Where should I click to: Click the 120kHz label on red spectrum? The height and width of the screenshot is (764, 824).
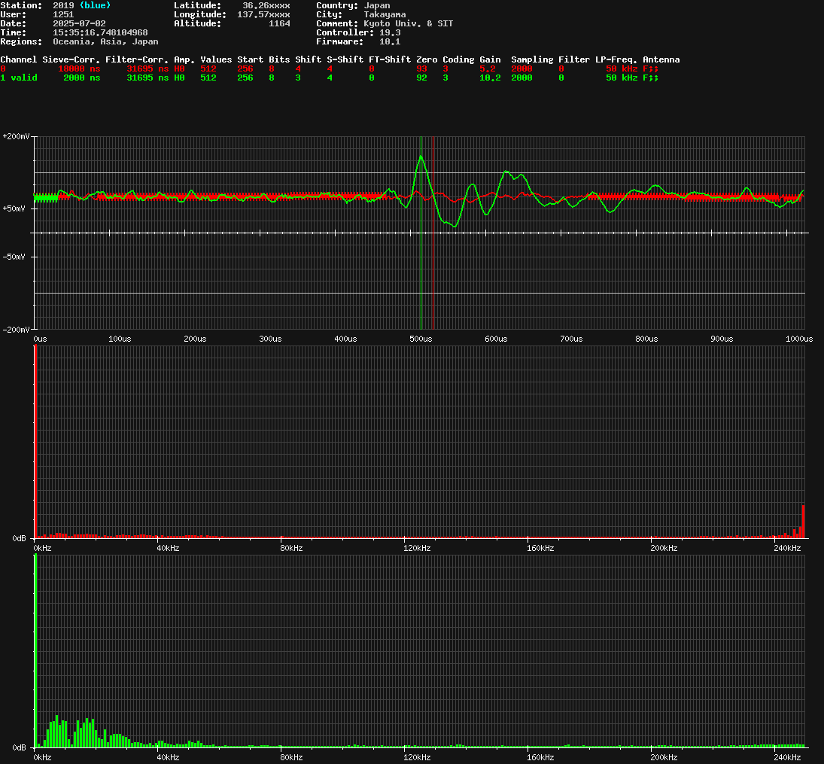click(417, 549)
